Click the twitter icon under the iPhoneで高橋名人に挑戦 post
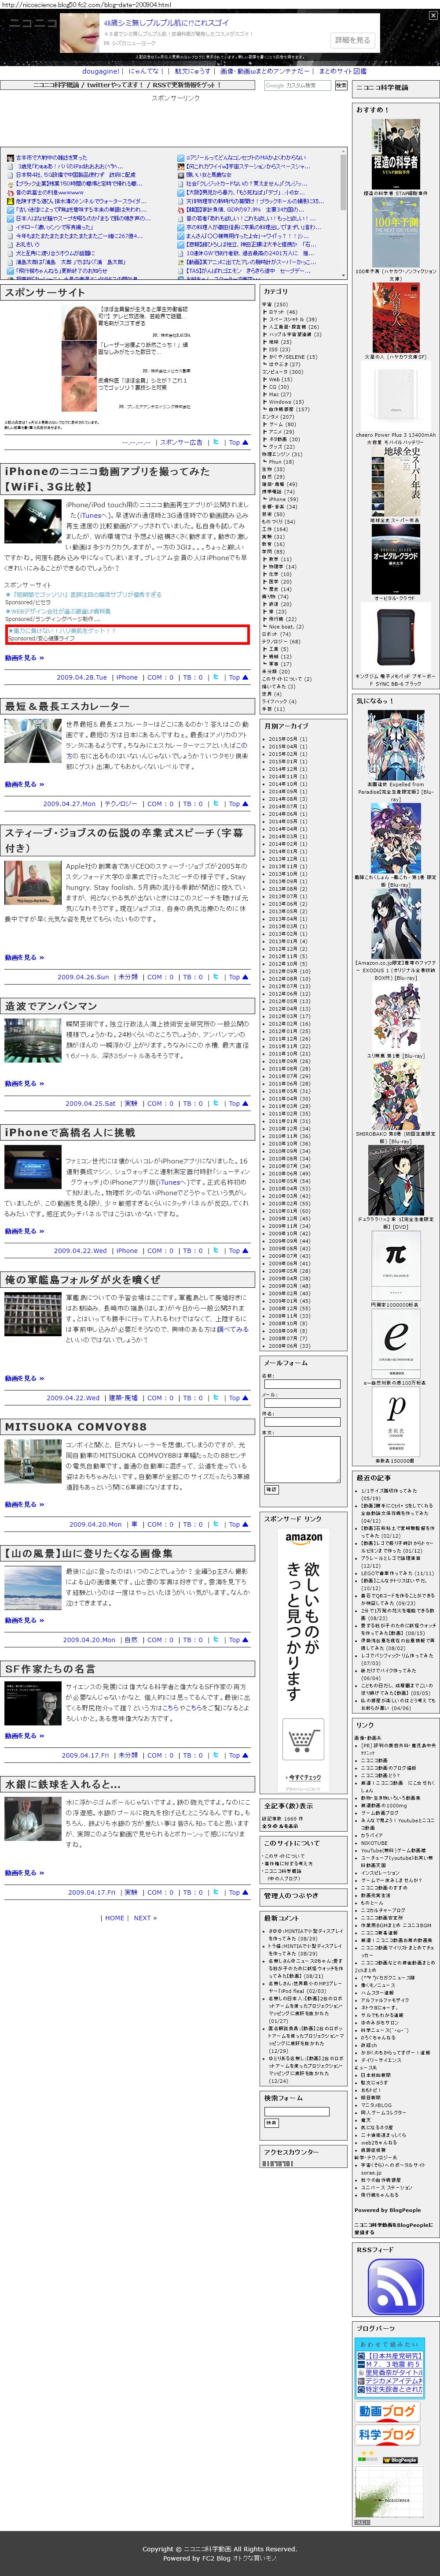Screen dimensions: 440x2576 tap(216, 1250)
